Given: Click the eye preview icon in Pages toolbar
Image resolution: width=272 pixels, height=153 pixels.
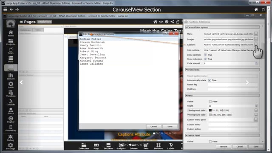Looking at the screenshot, I should [161, 22].
